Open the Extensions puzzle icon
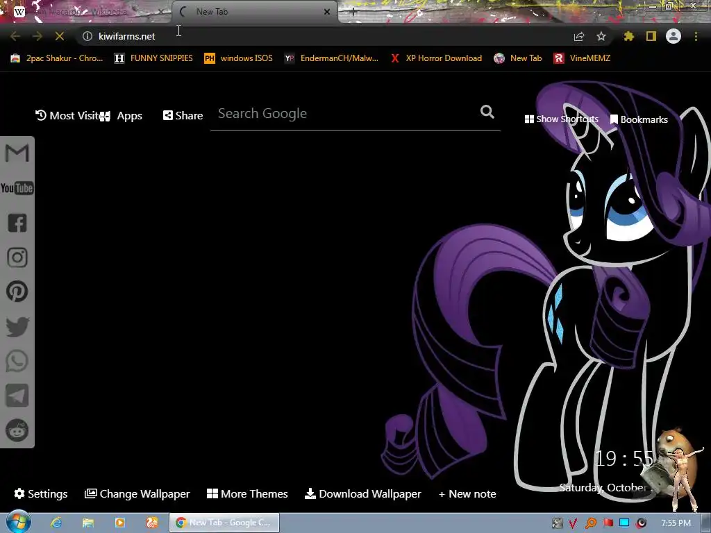The width and height of the screenshot is (711, 533). [x=629, y=36]
